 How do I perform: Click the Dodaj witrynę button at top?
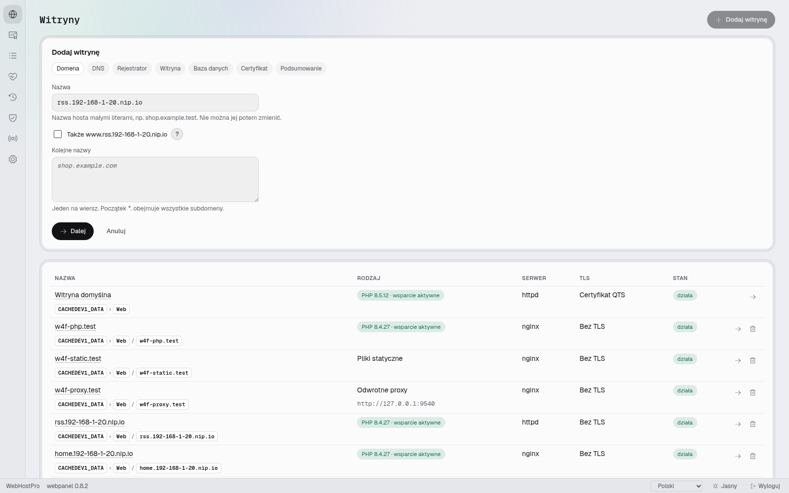(x=741, y=20)
